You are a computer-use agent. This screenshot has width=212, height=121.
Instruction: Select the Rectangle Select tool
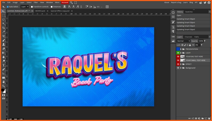[3, 16]
